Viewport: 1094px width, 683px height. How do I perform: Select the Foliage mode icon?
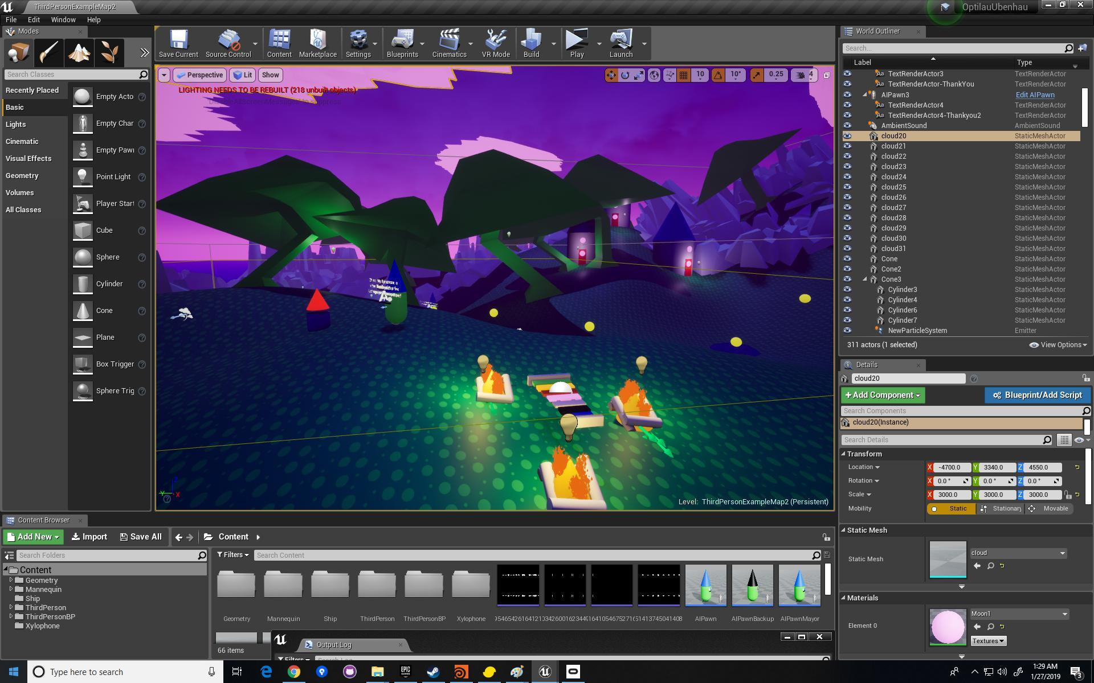[109, 53]
